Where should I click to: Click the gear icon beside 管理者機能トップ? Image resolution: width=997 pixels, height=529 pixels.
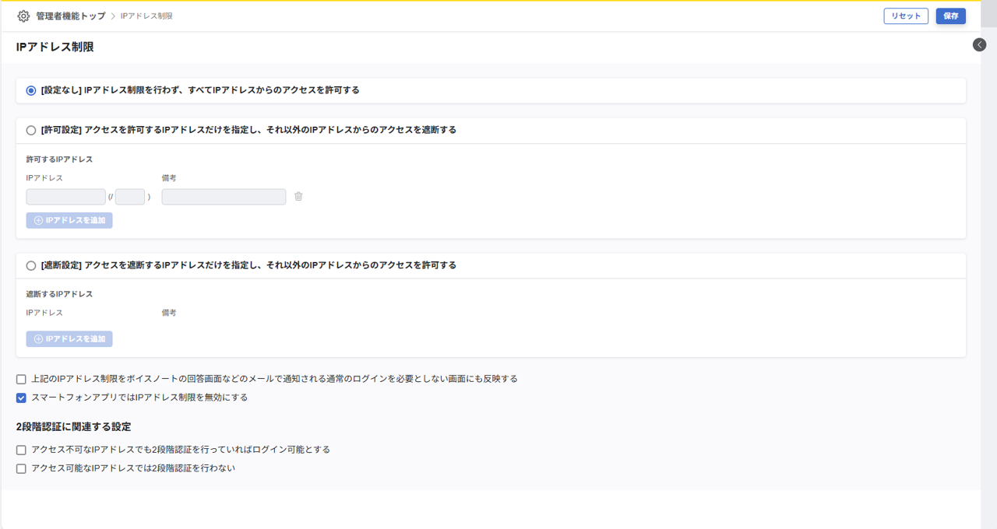(23, 16)
